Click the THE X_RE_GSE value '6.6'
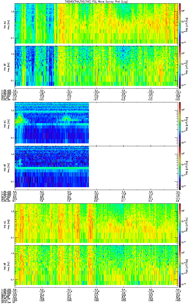This screenshot has width=190, height=304. (x=178, y=290)
